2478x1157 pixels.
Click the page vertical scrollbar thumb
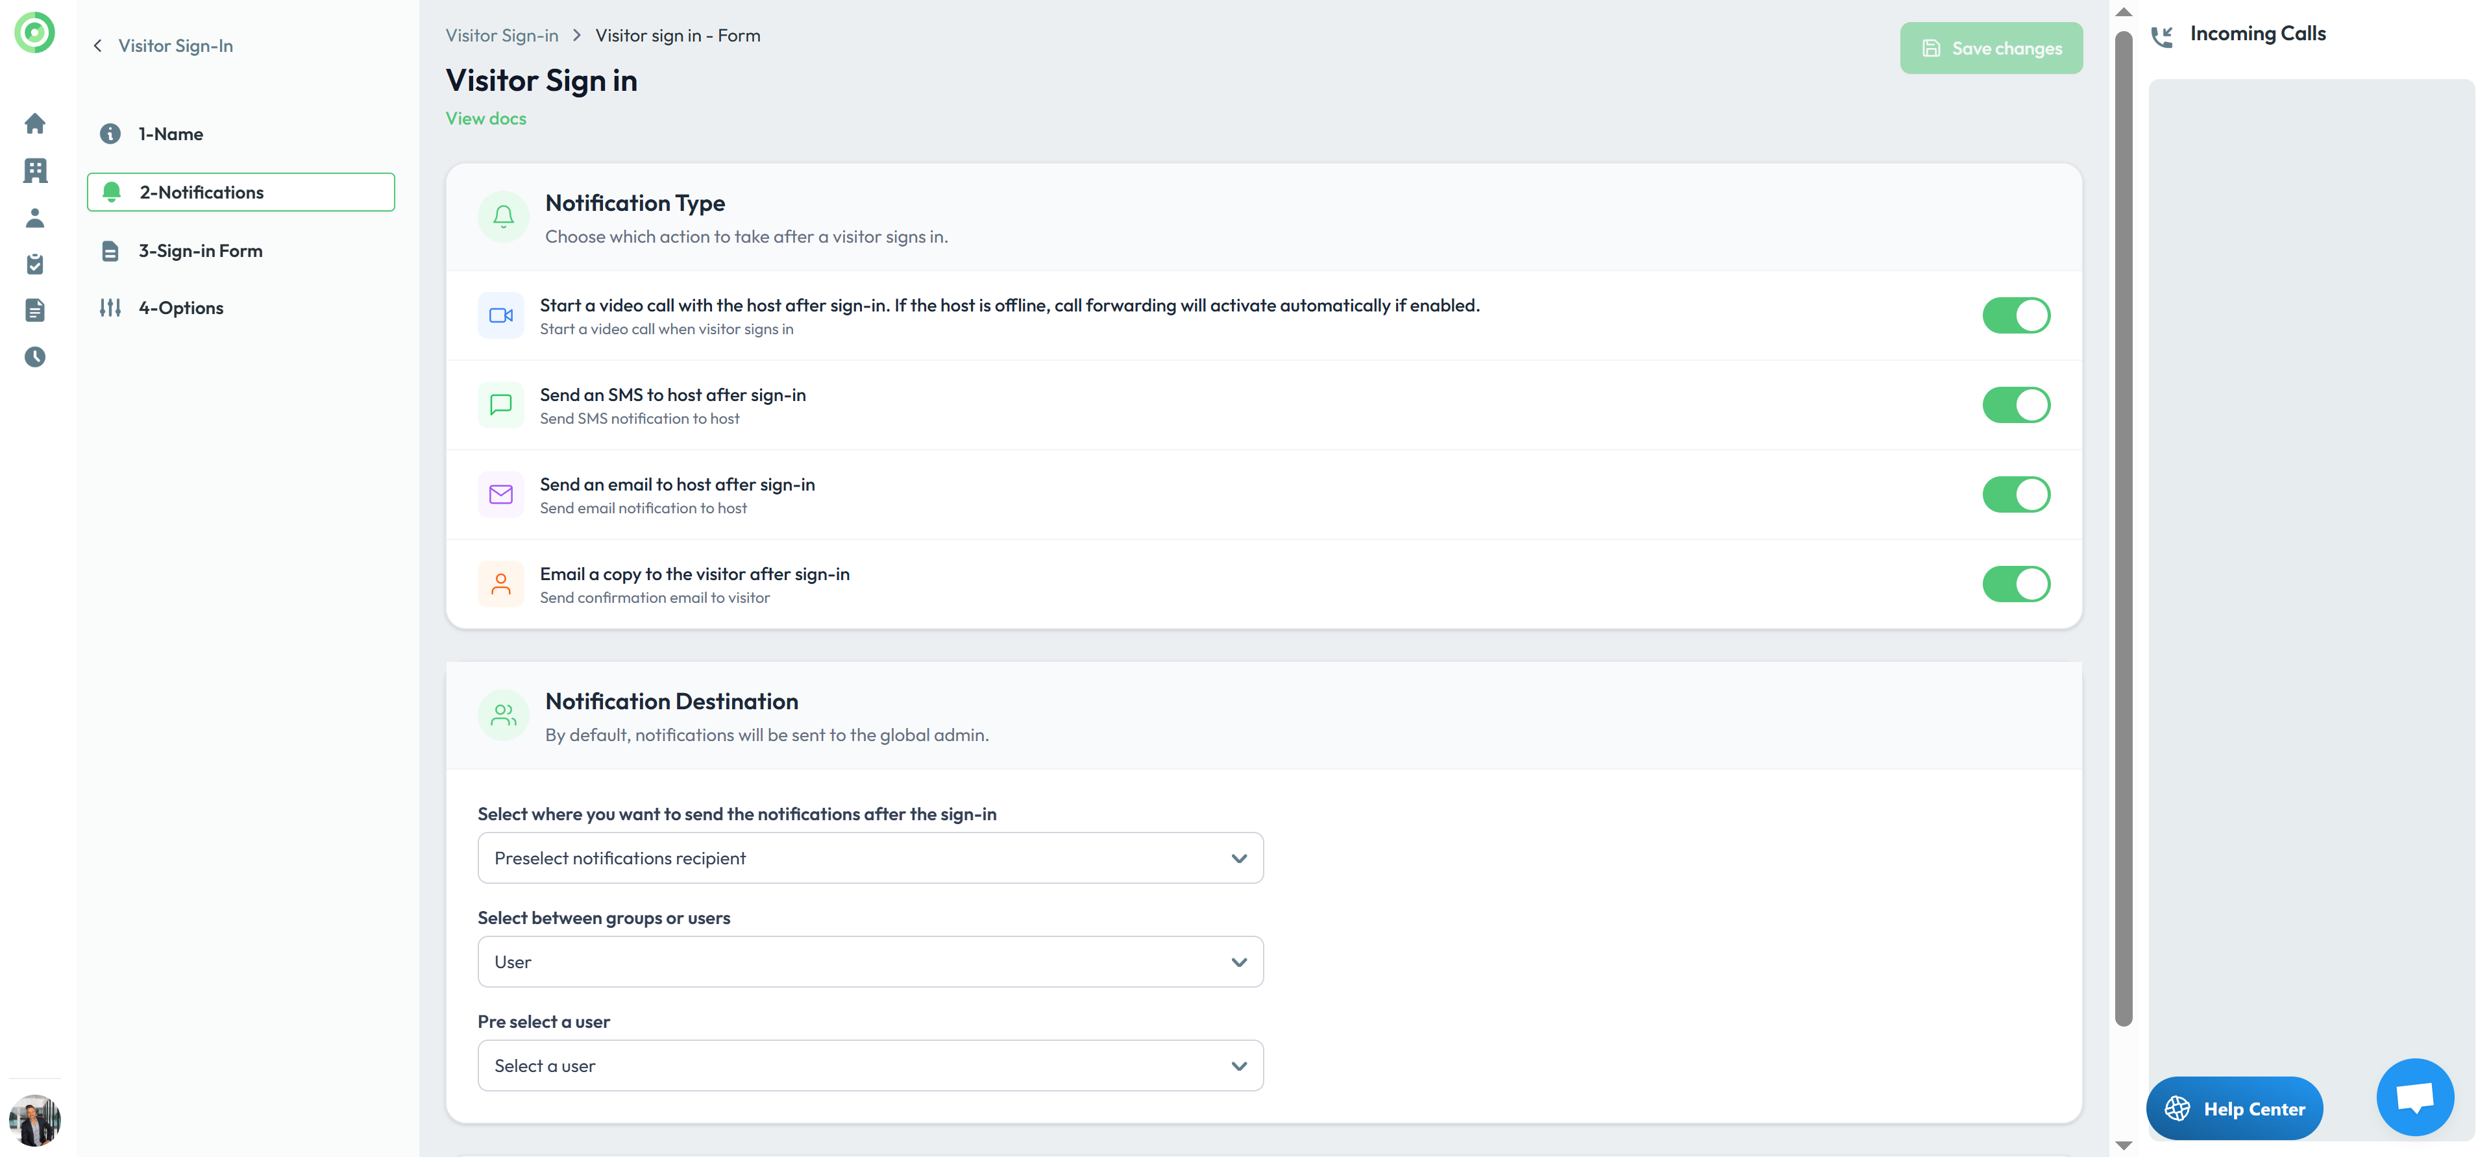(2124, 529)
